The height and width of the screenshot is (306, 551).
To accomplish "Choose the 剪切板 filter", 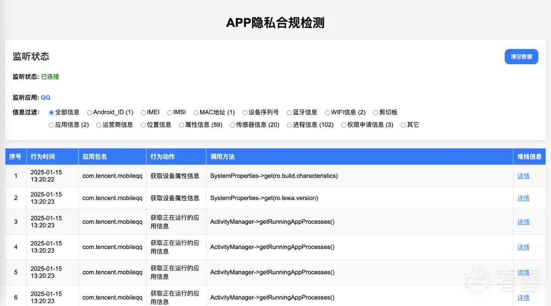I will point(376,112).
